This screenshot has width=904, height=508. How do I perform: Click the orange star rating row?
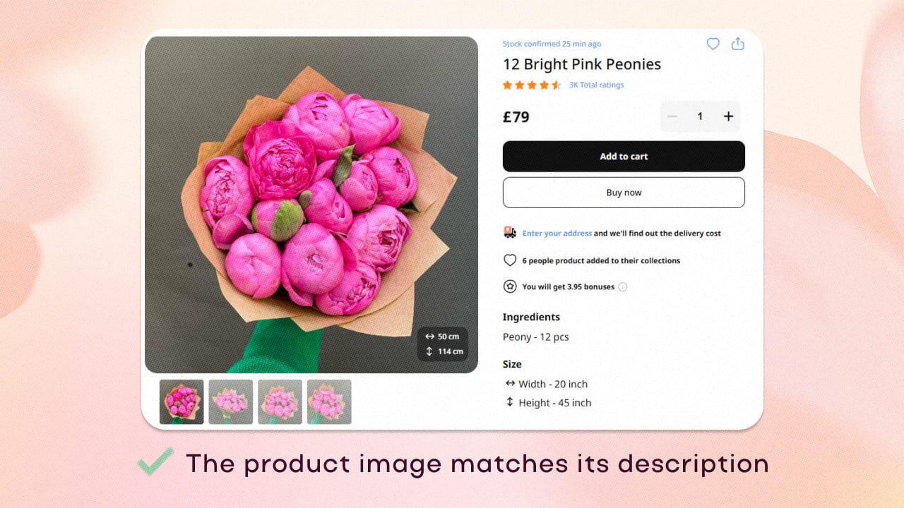click(532, 85)
